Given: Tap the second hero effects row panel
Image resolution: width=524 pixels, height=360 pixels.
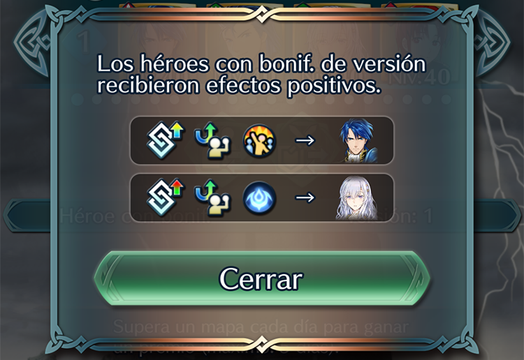Looking at the screenshot, I should pos(262,198).
